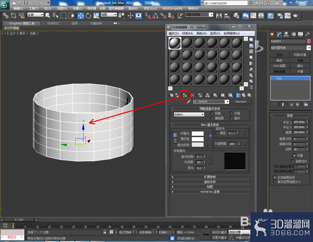Open 材质(M) menu in Material Editor

pyautogui.click(x=187, y=33)
